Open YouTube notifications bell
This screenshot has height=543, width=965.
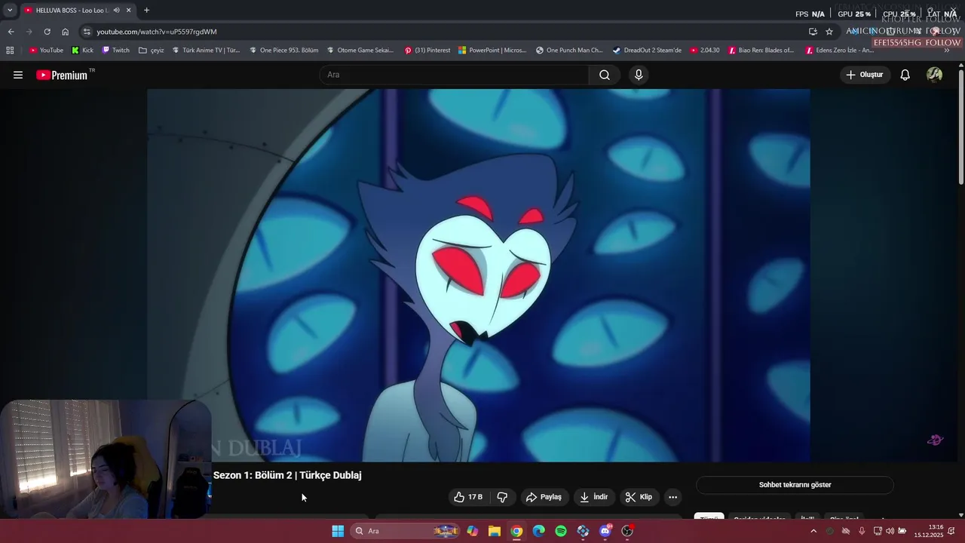(905, 75)
